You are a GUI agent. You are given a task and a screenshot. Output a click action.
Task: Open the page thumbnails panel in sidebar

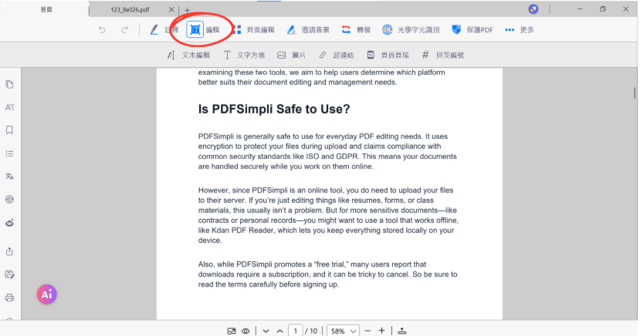[10, 84]
